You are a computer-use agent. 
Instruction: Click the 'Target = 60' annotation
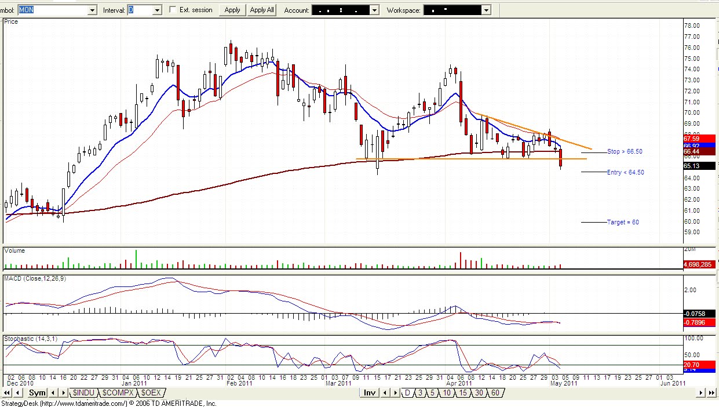(623, 222)
